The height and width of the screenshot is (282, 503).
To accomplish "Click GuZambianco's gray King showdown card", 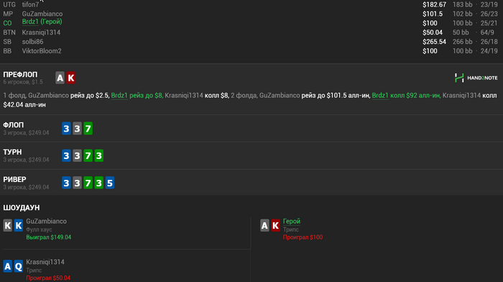I will 8,225.
